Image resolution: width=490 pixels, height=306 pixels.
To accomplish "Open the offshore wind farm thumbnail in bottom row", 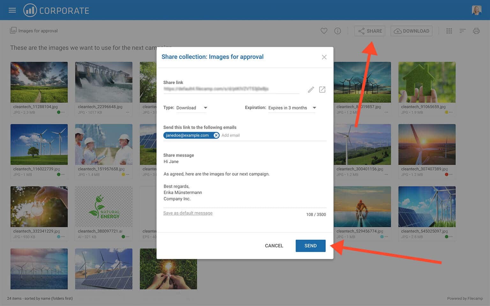I will tap(39, 269).
